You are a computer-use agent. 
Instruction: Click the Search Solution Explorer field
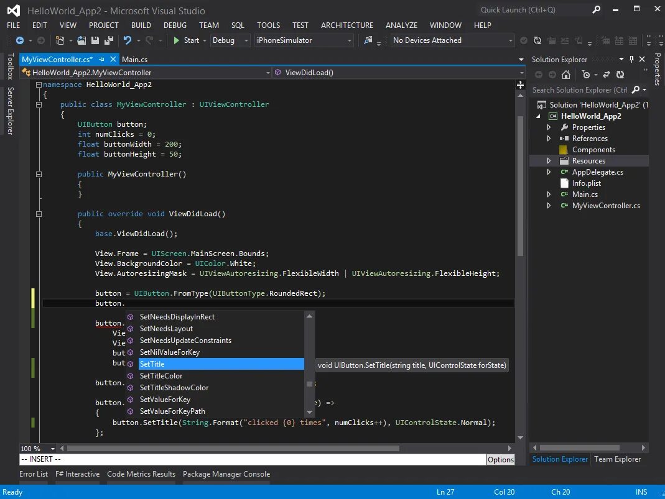click(x=580, y=90)
